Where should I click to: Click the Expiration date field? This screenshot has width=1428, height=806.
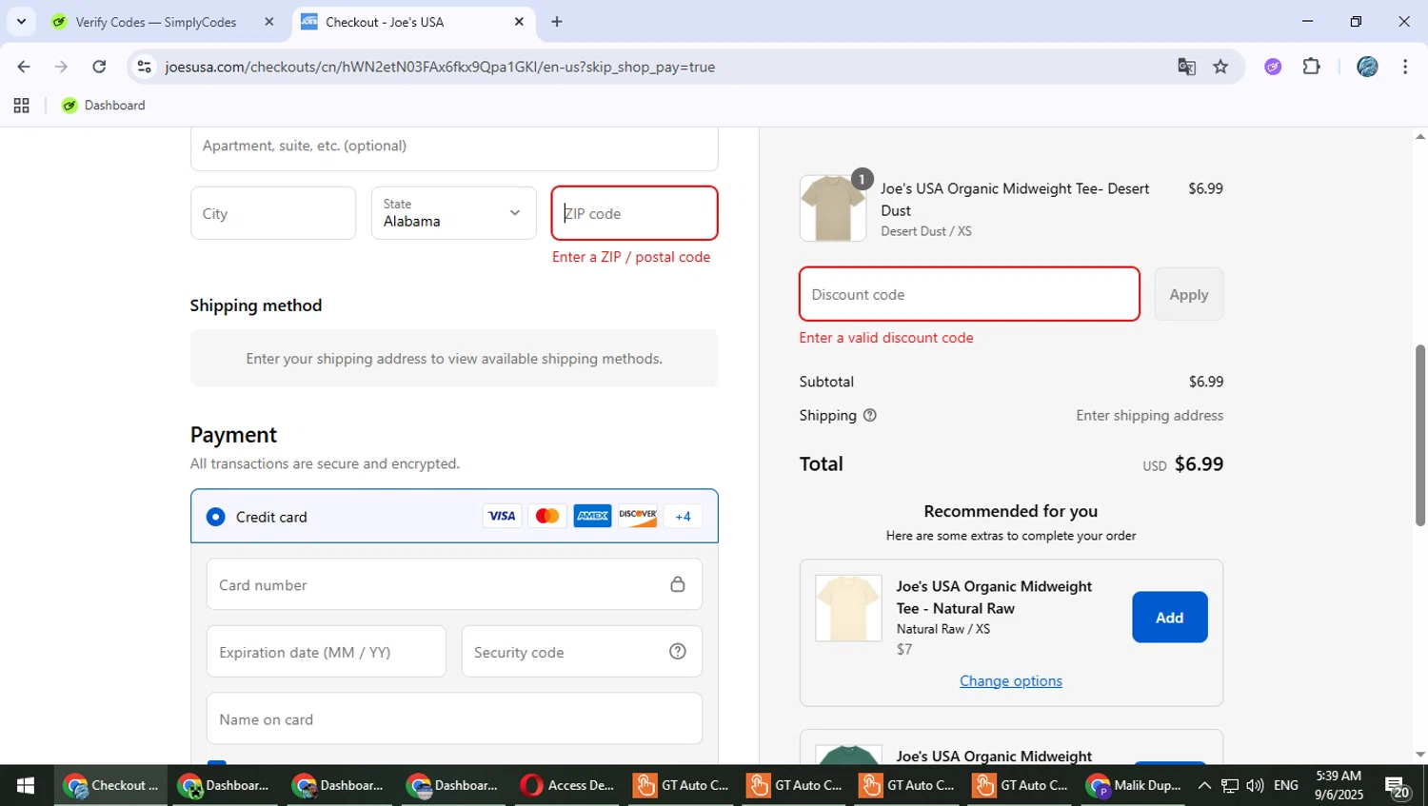(x=327, y=652)
